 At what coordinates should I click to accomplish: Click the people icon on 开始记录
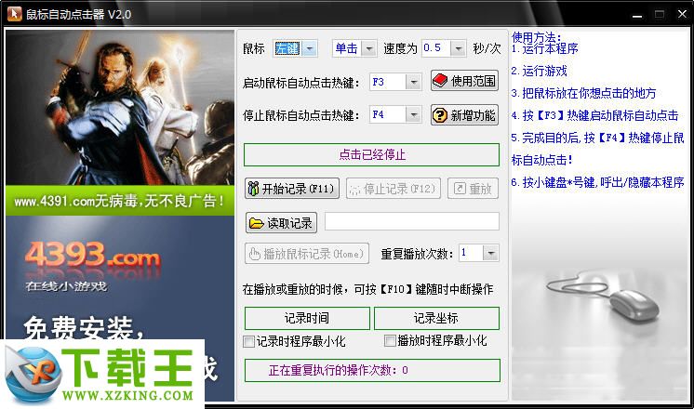(253, 189)
